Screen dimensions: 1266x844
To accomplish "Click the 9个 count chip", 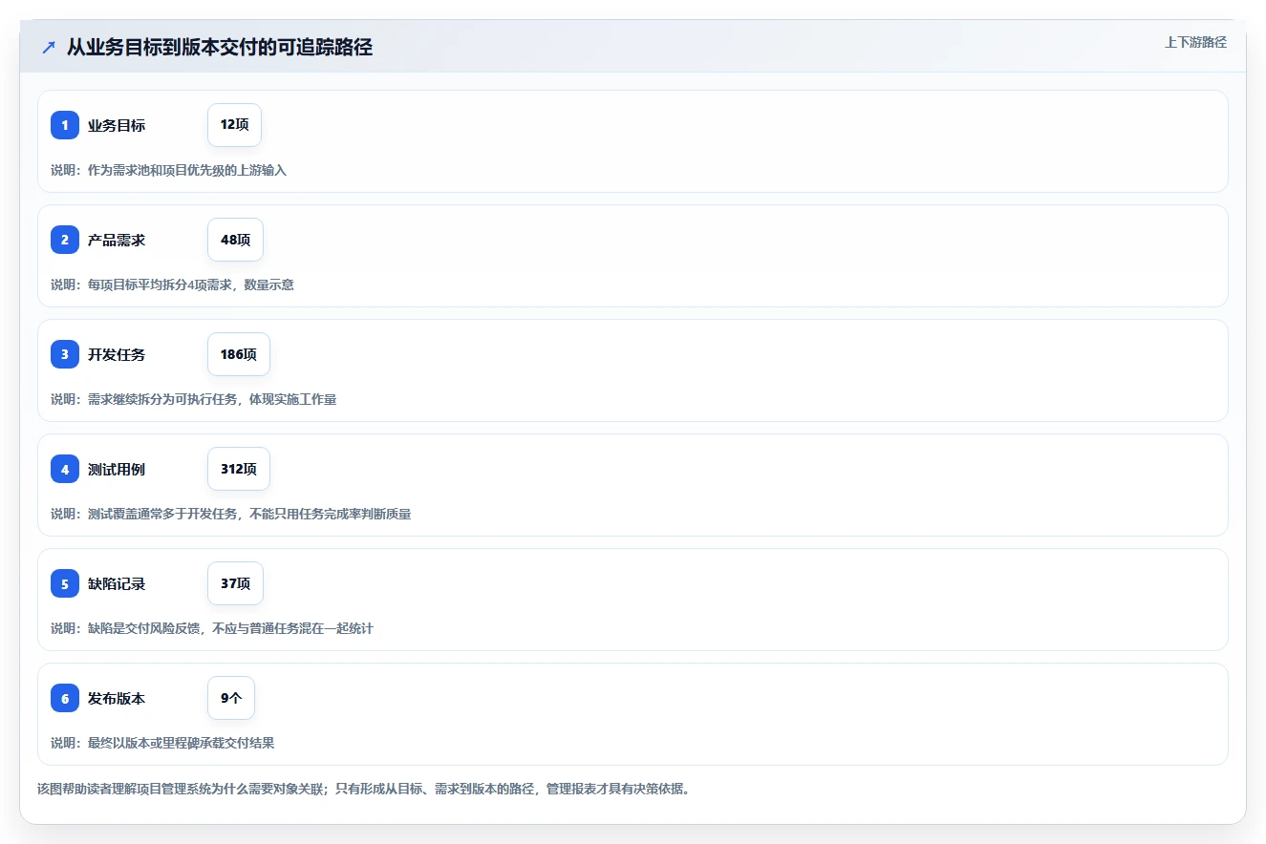I will [x=231, y=698].
